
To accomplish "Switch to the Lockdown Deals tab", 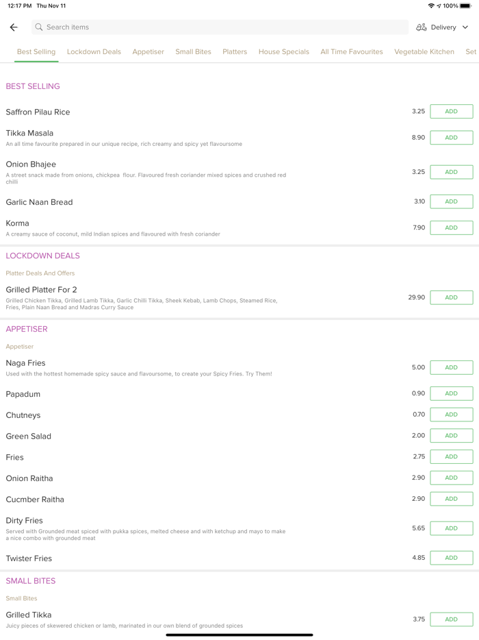I will tap(94, 52).
